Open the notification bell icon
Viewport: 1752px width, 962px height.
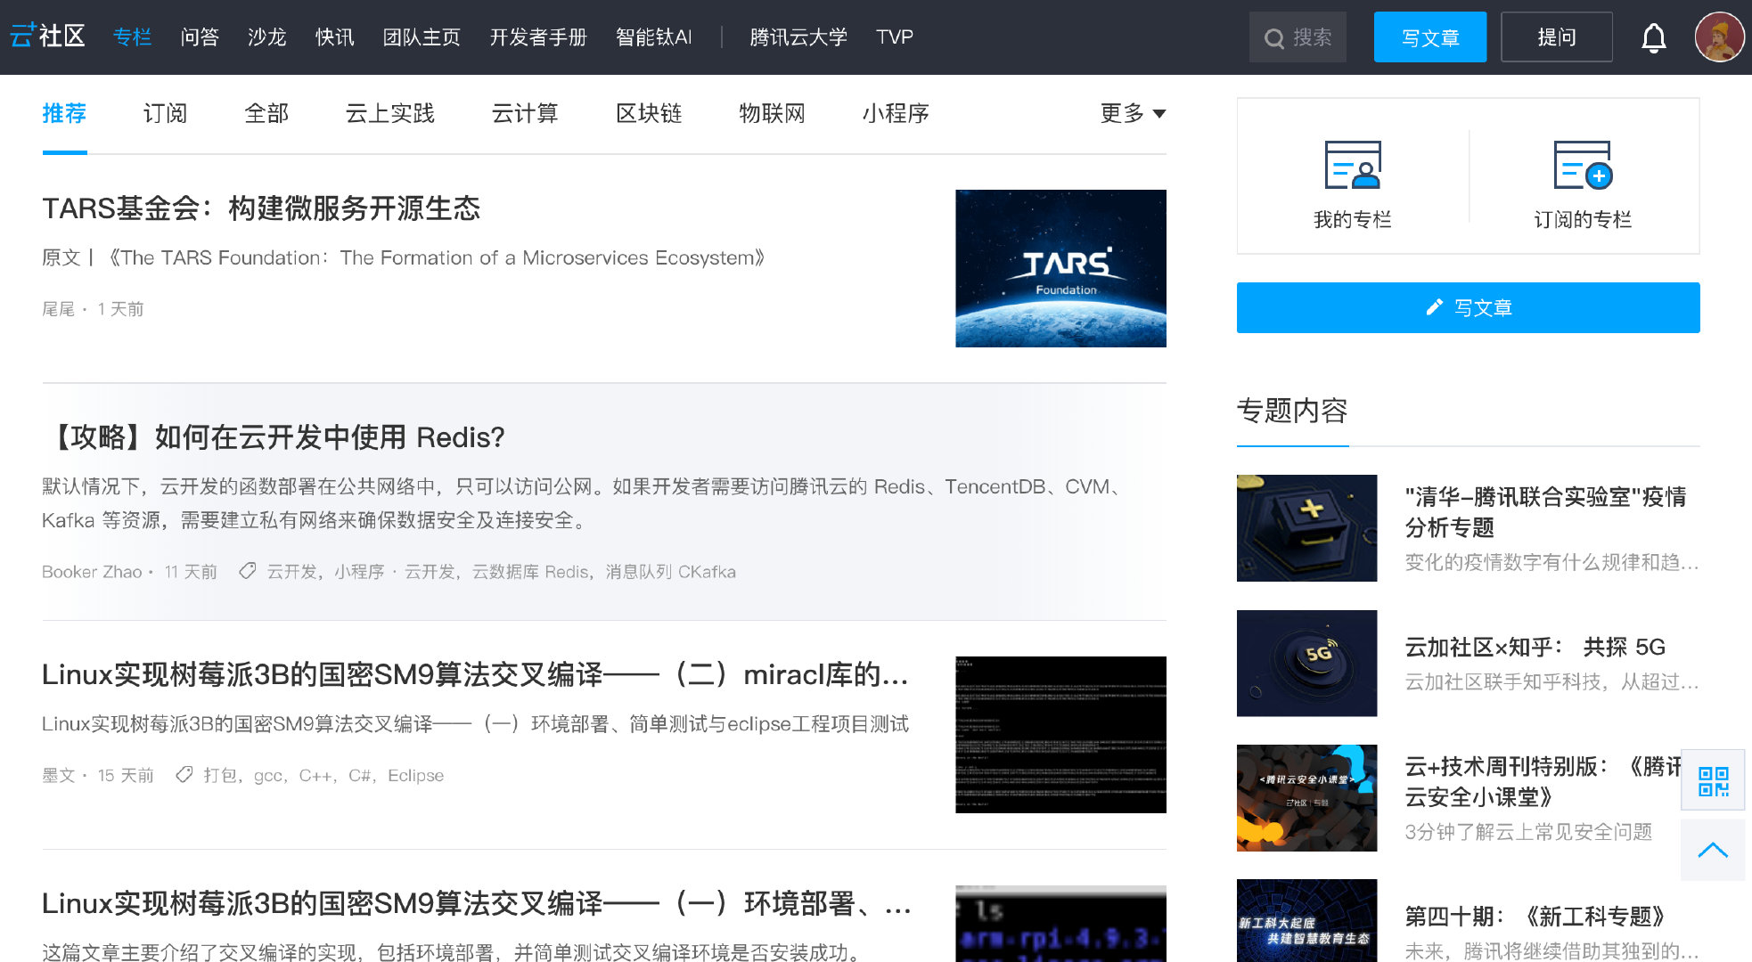click(1653, 37)
